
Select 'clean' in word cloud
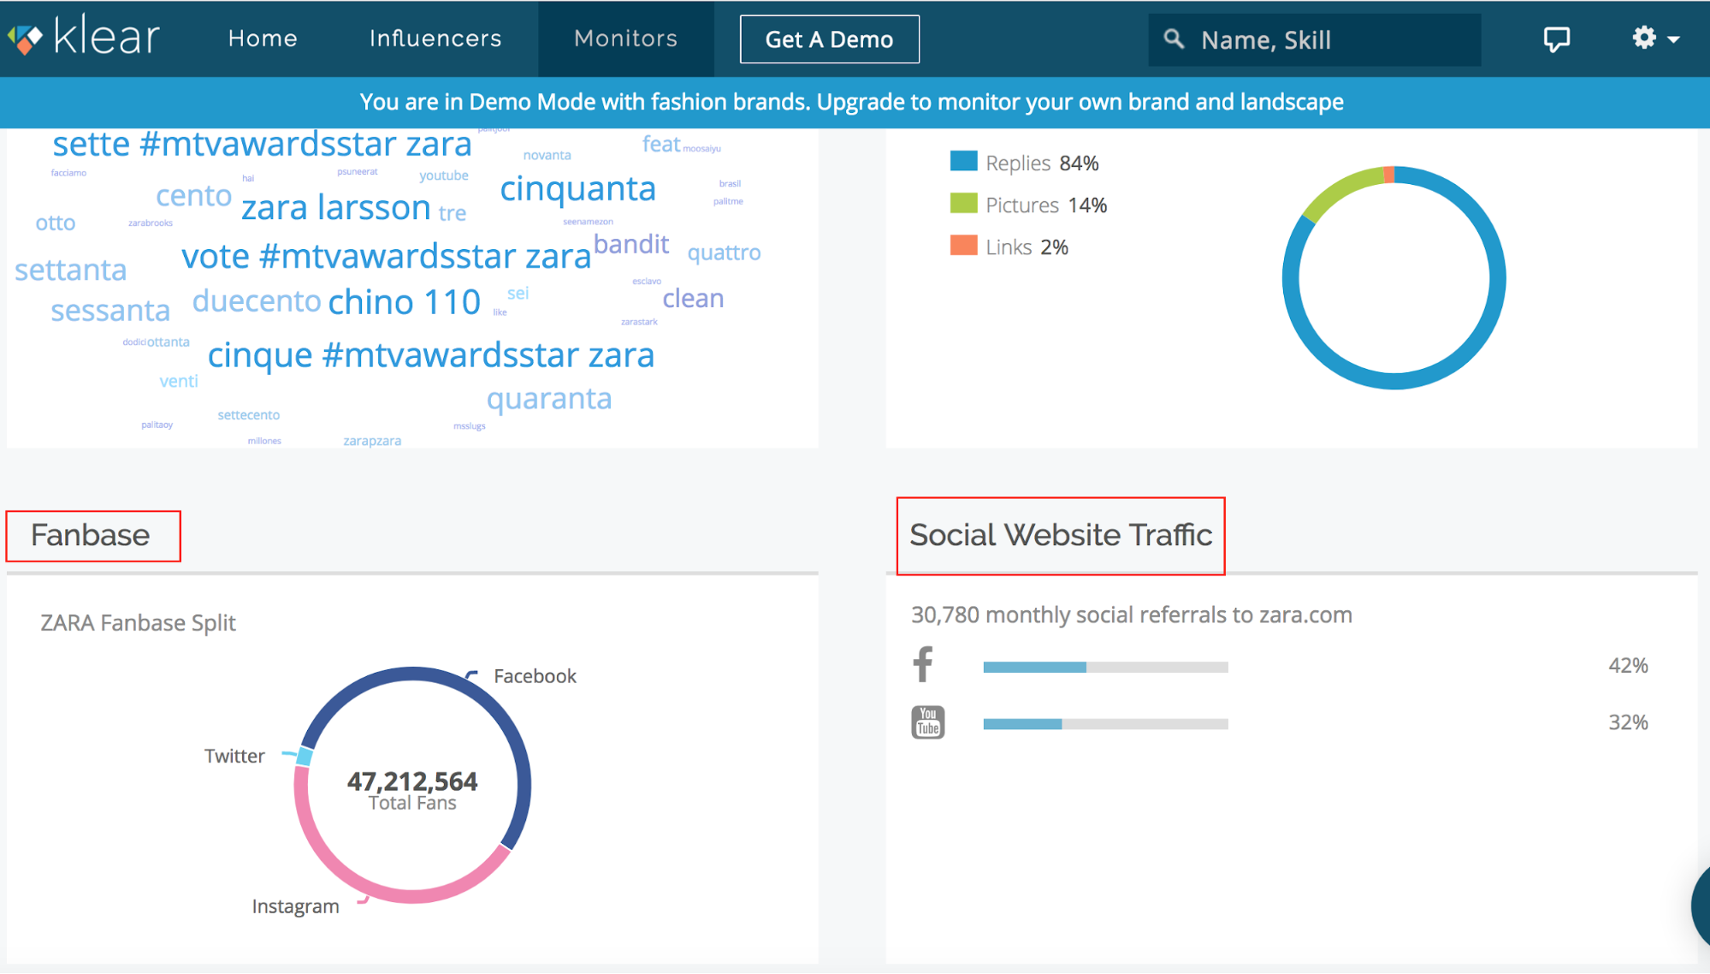[693, 299]
